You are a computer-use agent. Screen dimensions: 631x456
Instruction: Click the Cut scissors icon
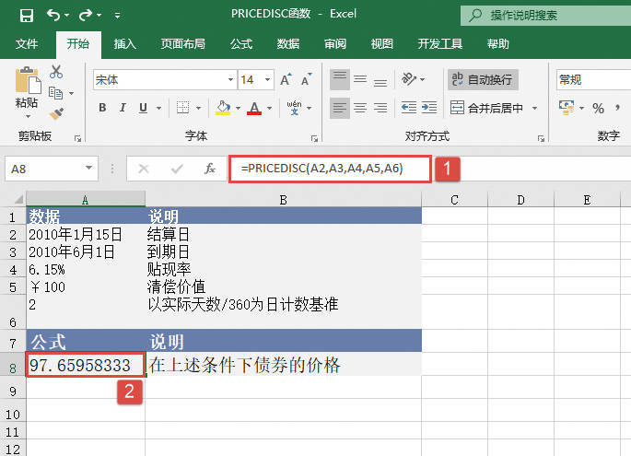click(x=56, y=72)
